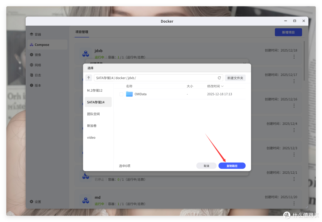The image size is (322, 222).
Task: Open 镜像 in the Docker sidebar
Action: click(x=47, y=55)
